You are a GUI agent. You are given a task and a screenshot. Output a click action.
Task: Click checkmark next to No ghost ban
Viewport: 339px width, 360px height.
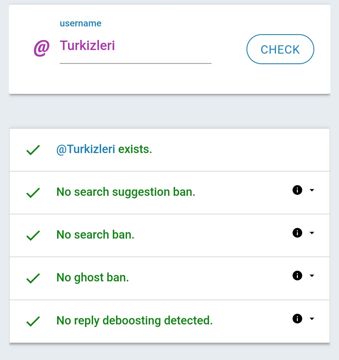click(33, 278)
